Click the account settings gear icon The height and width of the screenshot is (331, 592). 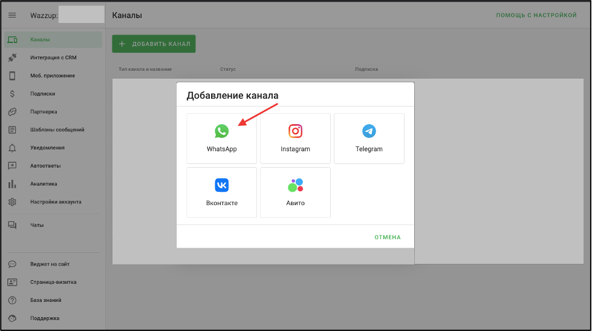click(12, 202)
